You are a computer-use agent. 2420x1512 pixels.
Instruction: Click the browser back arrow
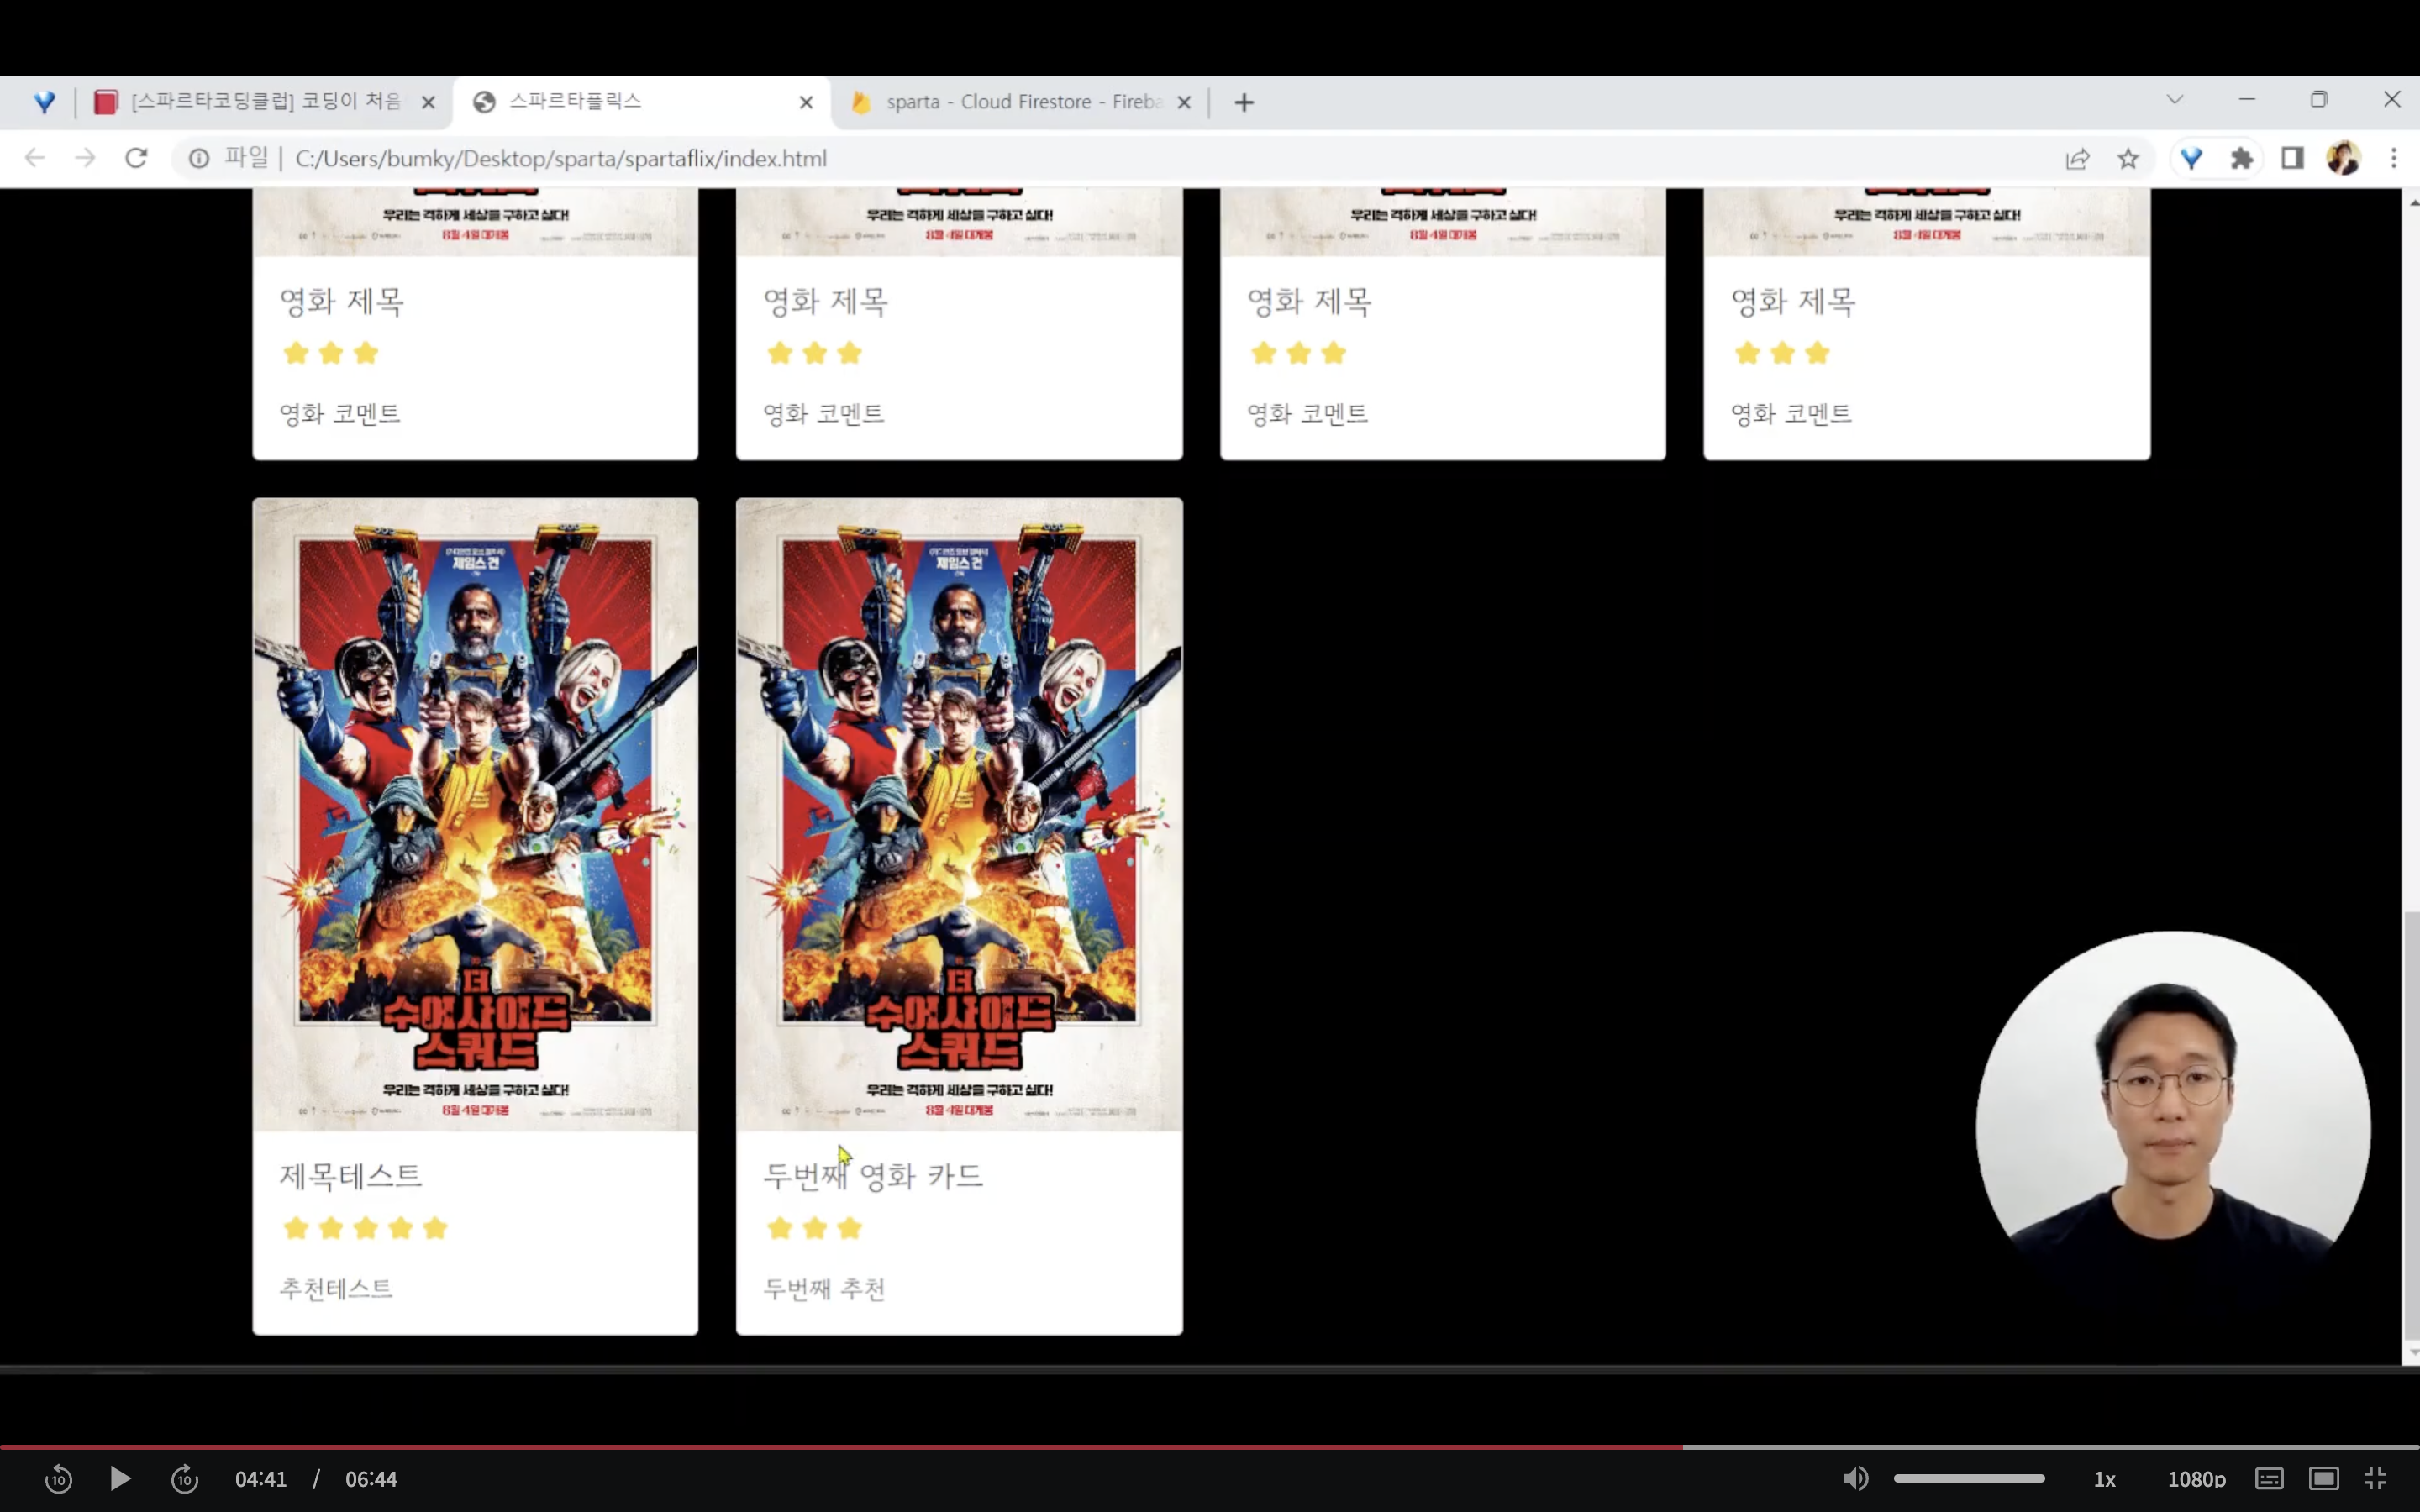pos(35,158)
